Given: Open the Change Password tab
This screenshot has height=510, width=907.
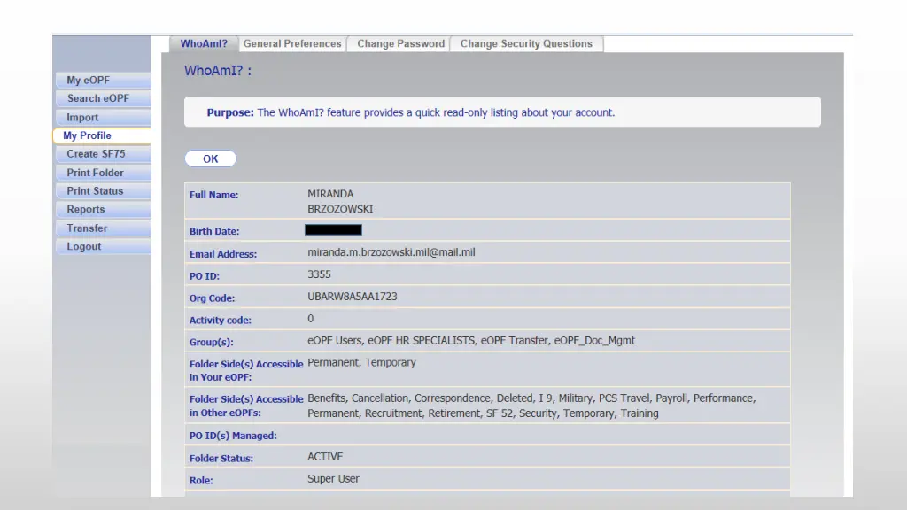Looking at the screenshot, I should click(x=400, y=44).
